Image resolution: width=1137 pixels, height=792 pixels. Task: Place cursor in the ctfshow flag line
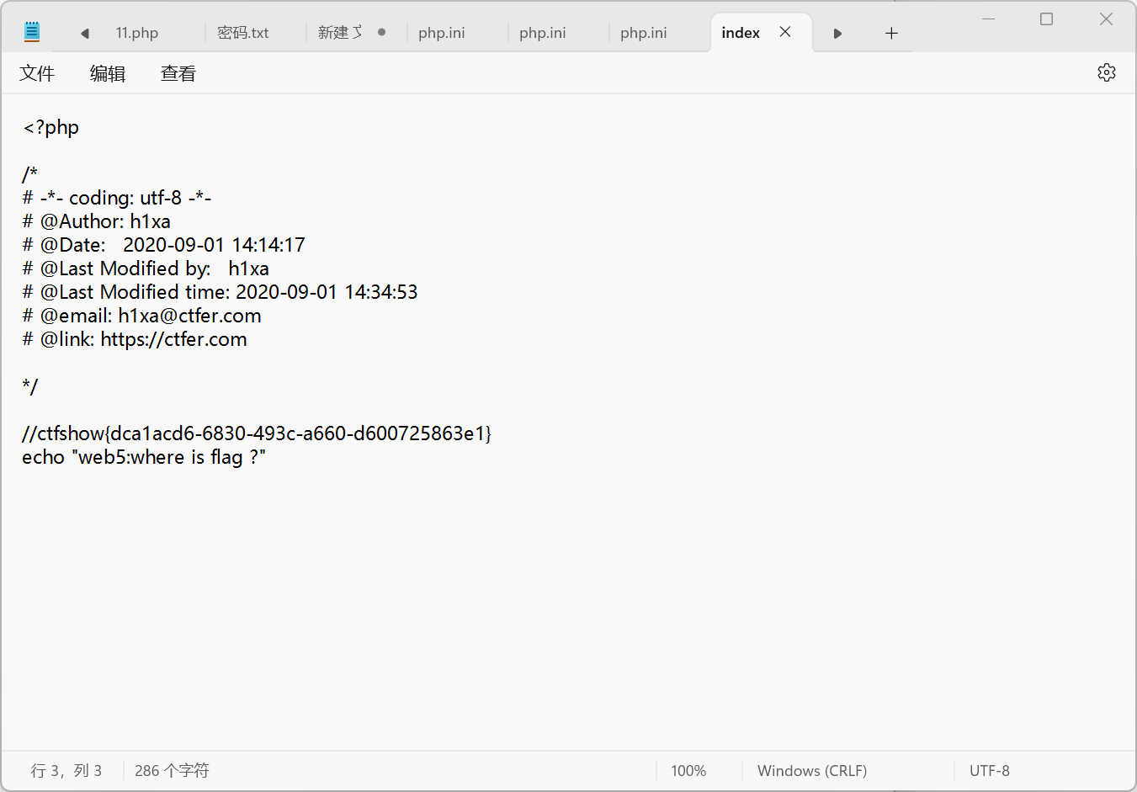pyautogui.click(x=257, y=433)
